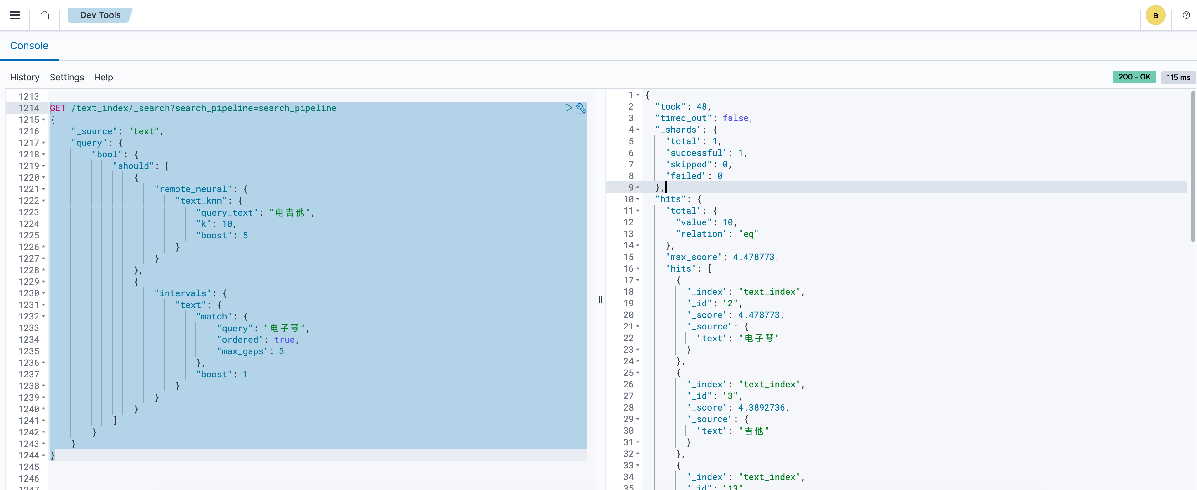This screenshot has width=1197, height=490.
Task: Collapse _source block at output line 21
Action: click(x=638, y=326)
